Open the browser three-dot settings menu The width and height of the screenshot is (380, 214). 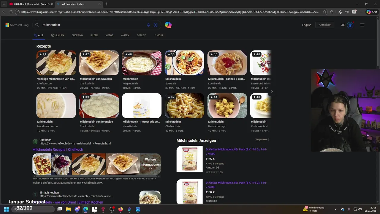click(361, 12)
